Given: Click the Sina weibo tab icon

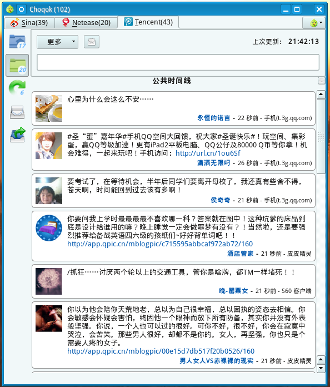Looking at the screenshot, I should 14,23.
